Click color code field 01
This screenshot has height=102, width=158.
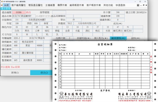click(17, 27)
